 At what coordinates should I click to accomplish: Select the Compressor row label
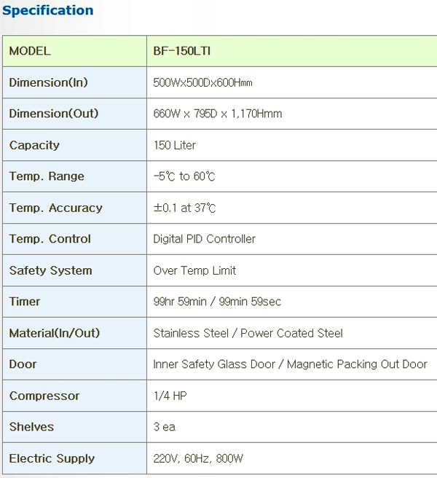tap(44, 396)
